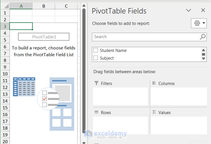The image size is (211, 144).
Task: Click the Filters funnel icon
Action: 96,83
